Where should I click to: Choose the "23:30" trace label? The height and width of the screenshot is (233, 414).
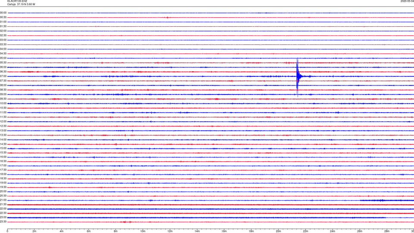point(3,222)
